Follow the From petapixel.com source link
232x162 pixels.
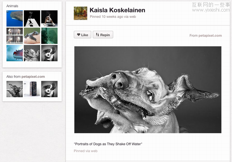click(x=205, y=35)
